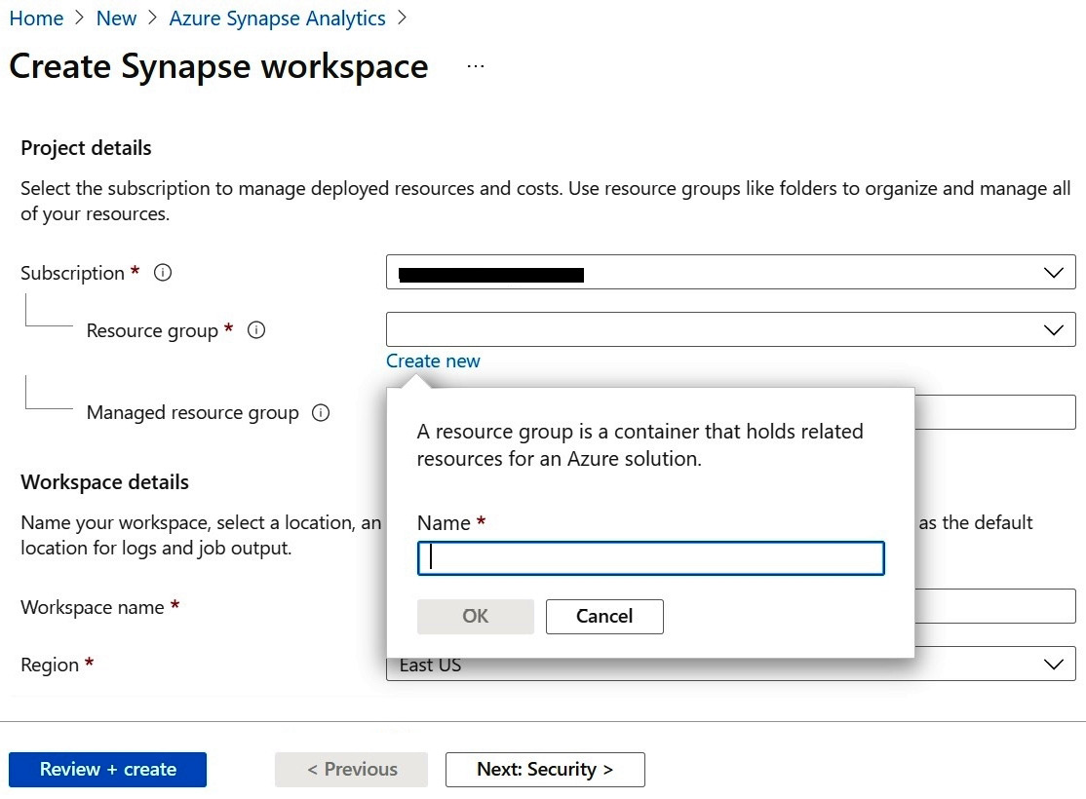
Task: Click the Create new resource group link
Action: point(433,361)
